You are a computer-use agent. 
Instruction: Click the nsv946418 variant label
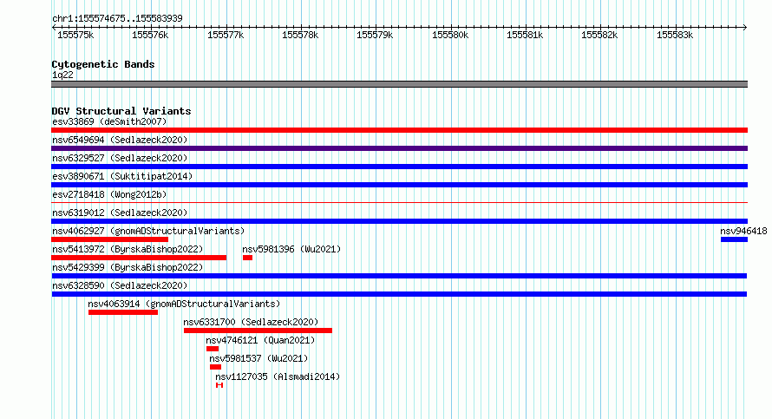click(743, 231)
